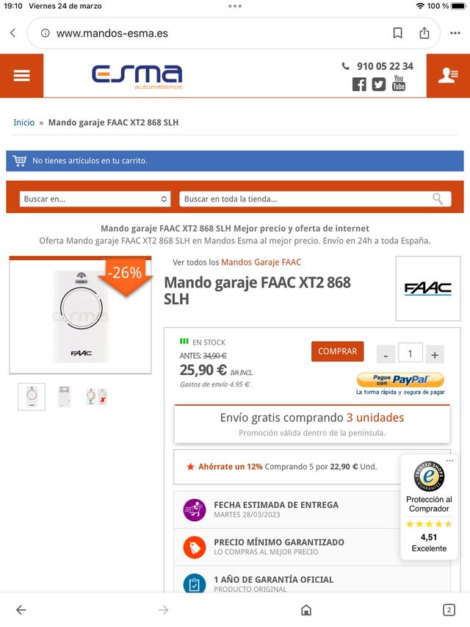Viewport: 470px width, 627px height.
Task: Tap the share icon in address bar
Action: [424, 33]
